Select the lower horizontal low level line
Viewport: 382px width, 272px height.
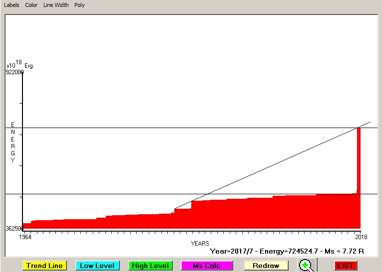100,194
